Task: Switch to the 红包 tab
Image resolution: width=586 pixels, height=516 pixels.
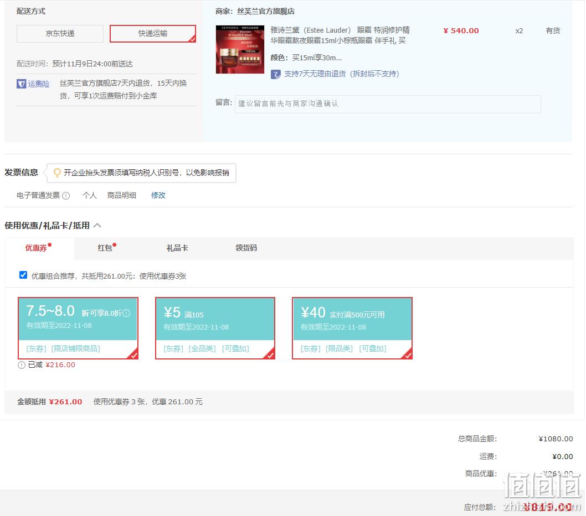Action: pyautogui.click(x=106, y=248)
